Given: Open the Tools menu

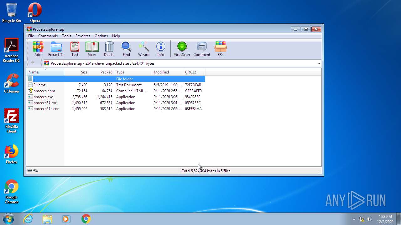Looking at the screenshot, I should [66, 36].
